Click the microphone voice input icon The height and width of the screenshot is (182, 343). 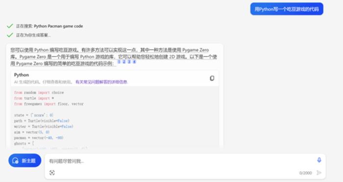click(x=319, y=160)
